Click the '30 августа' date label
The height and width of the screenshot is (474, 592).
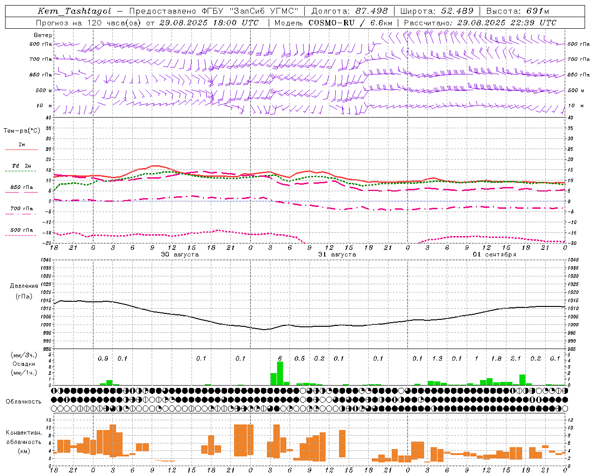tap(180, 255)
